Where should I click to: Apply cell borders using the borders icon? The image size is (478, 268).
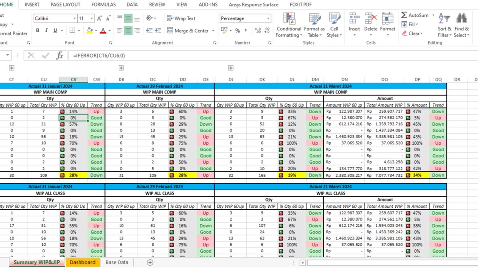tap(72, 30)
